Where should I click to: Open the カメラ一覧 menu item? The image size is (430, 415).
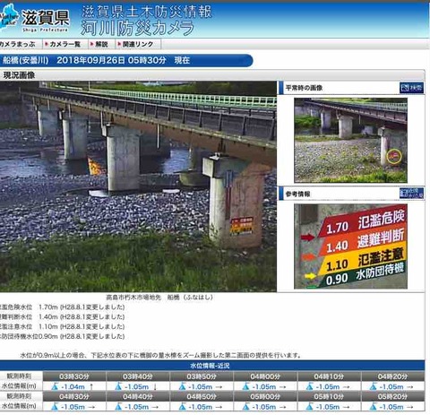tap(64, 44)
